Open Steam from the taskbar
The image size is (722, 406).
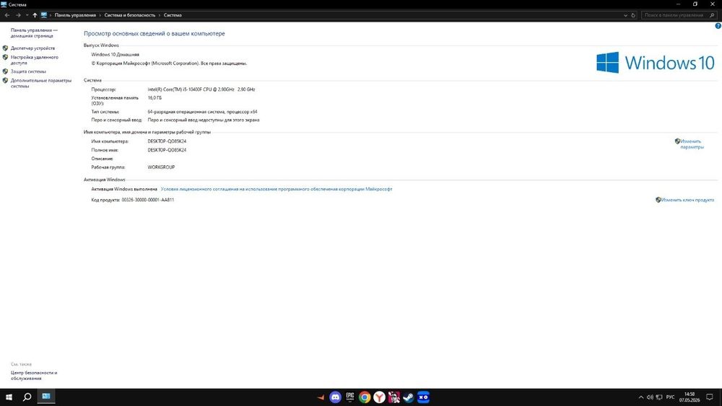[x=409, y=397]
